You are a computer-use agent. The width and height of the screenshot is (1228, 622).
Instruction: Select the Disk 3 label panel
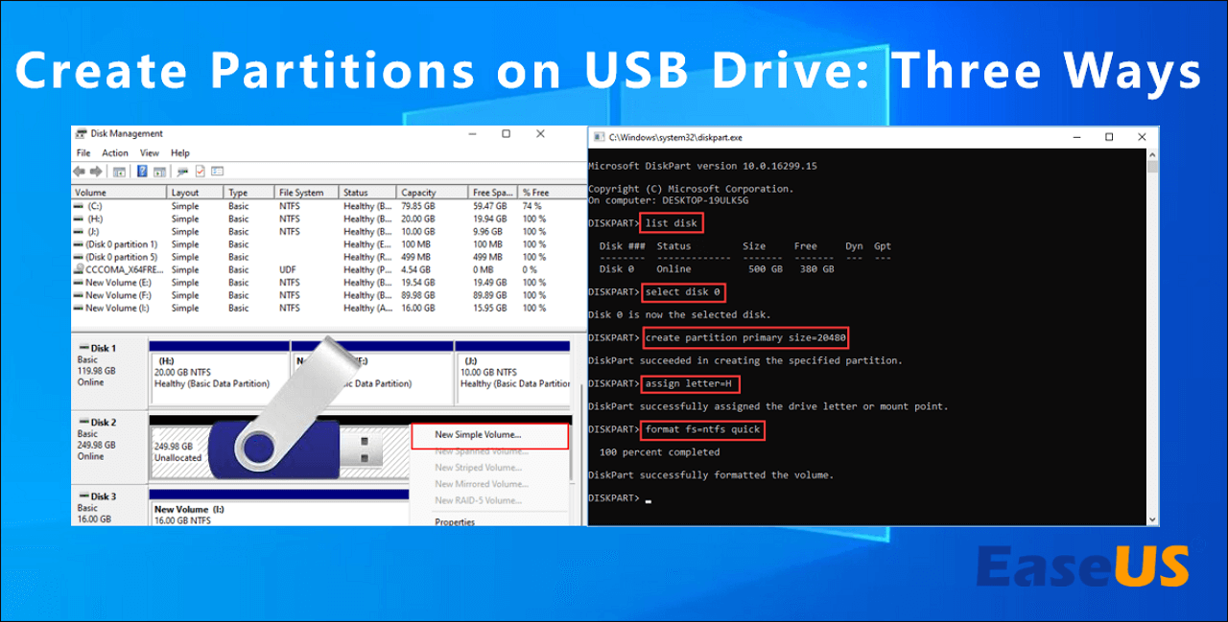[109, 507]
